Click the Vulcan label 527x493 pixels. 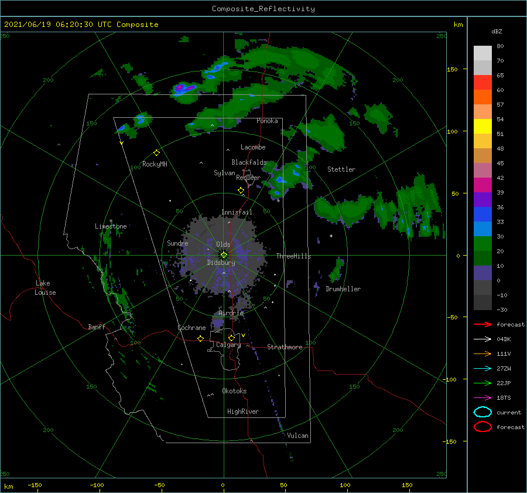pos(297,435)
